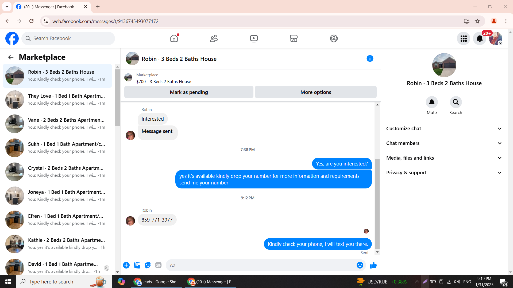The width and height of the screenshot is (513, 288).
Task: Open conversation information icon
Action: [370, 58]
